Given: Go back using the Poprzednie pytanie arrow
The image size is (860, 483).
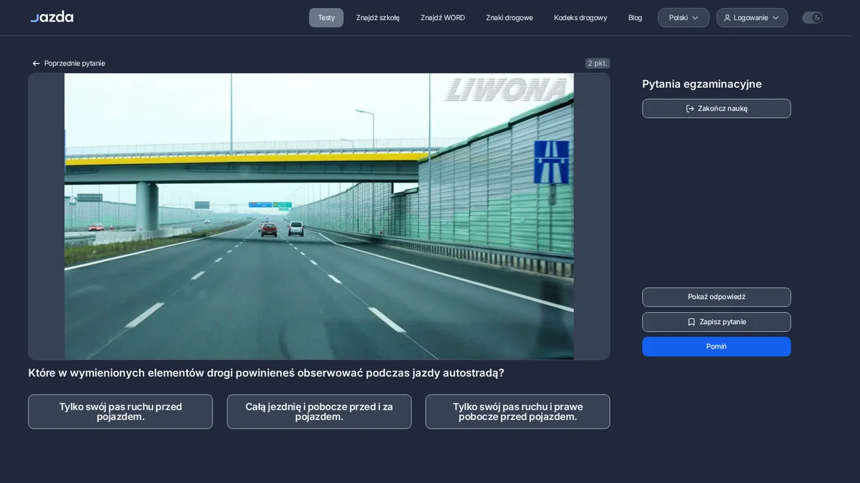Looking at the screenshot, I should point(36,64).
